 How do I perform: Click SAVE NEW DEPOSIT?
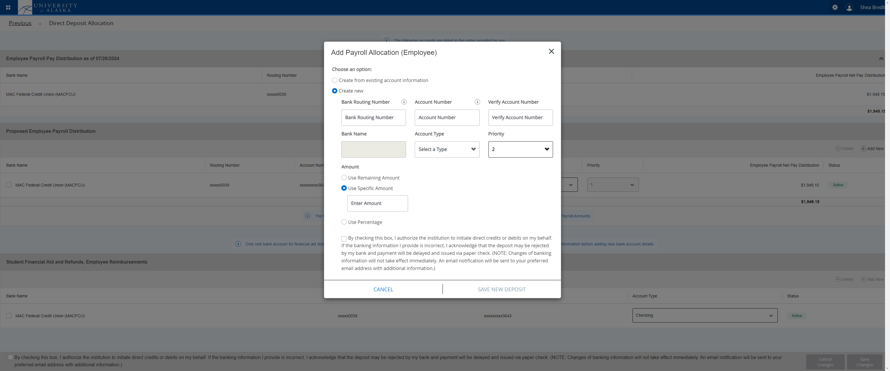(502, 290)
